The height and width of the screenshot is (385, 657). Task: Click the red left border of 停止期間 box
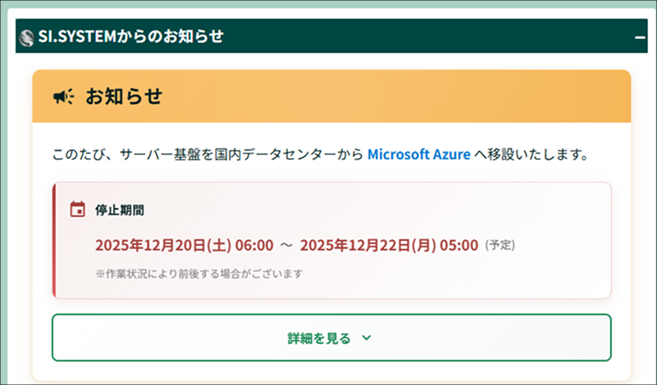click(53, 240)
